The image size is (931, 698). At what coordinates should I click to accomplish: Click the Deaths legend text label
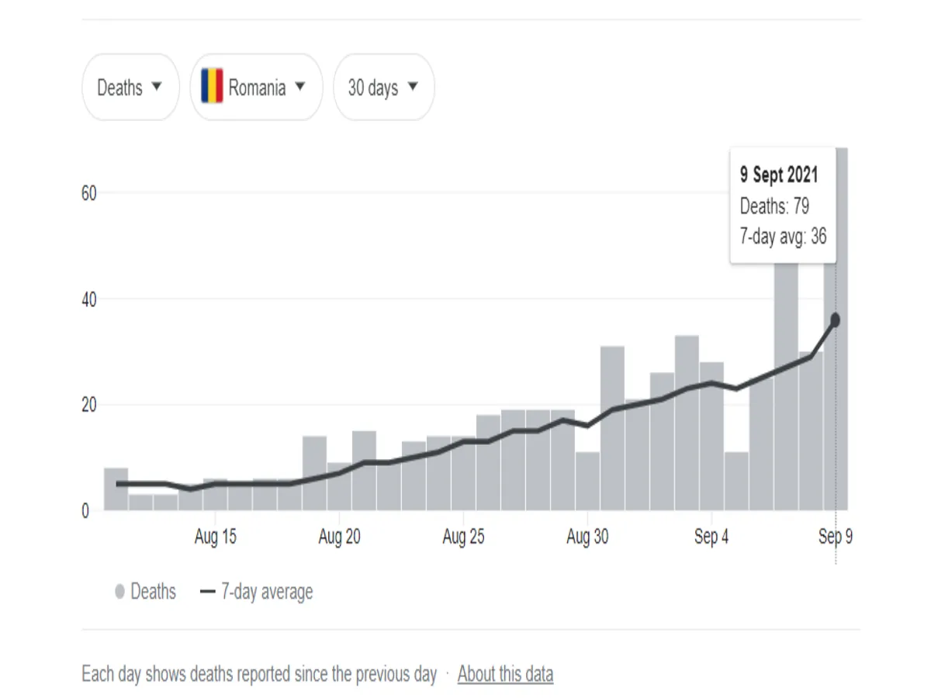(x=154, y=593)
